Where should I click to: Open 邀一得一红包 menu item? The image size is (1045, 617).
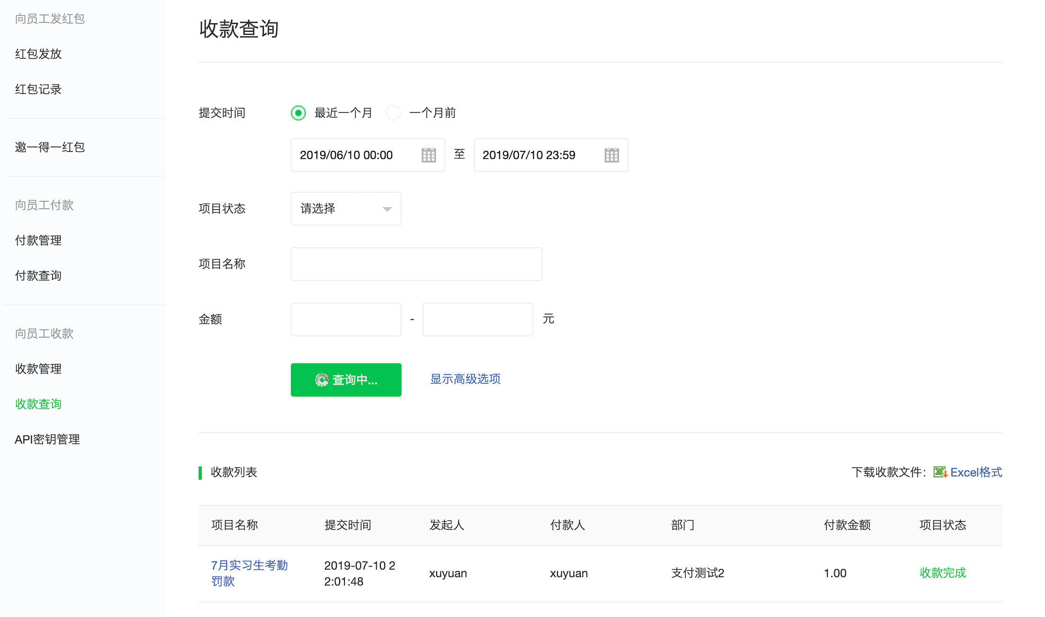50,147
